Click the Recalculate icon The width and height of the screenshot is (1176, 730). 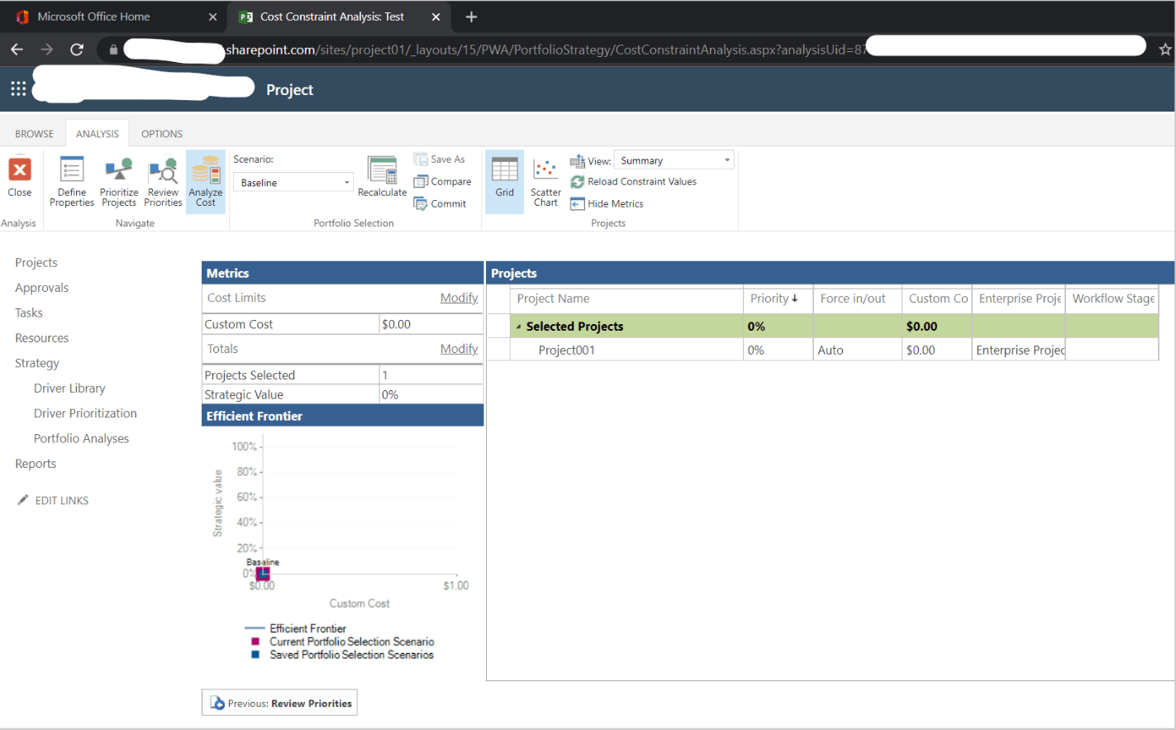(382, 177)
